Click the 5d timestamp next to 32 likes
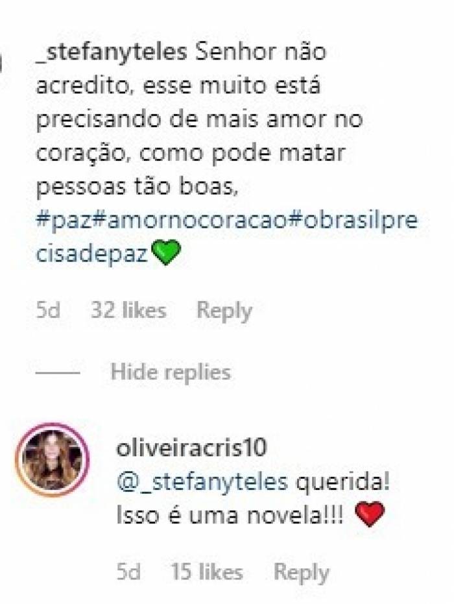The image size is (454, 604). [48, 310]
